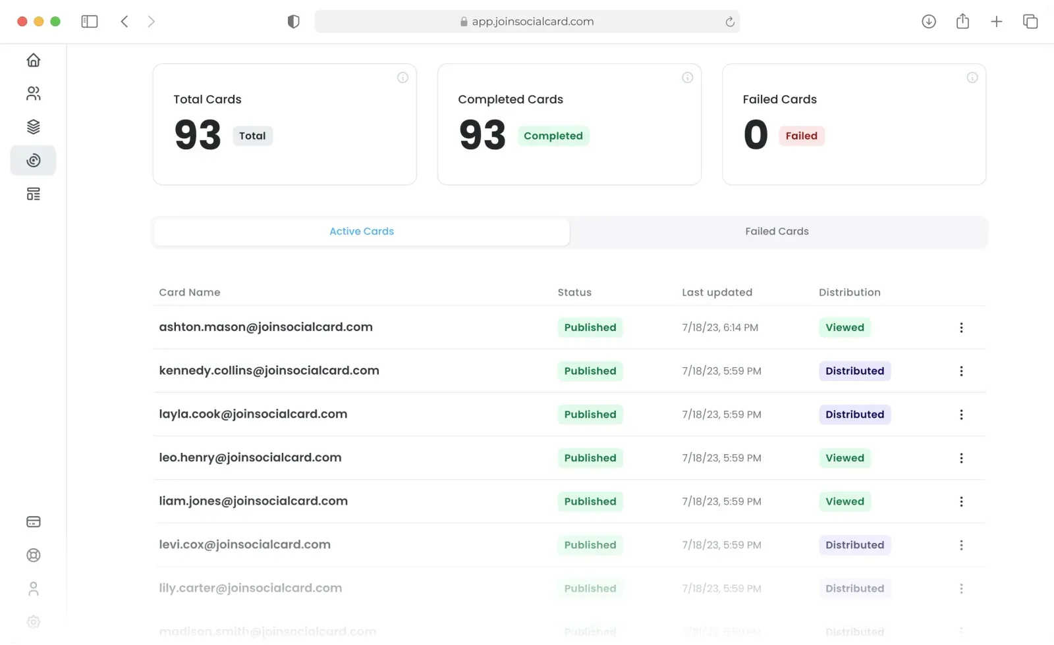Click Distributed badge for layla.cook

pyautogui.click(x=854, y=415)
